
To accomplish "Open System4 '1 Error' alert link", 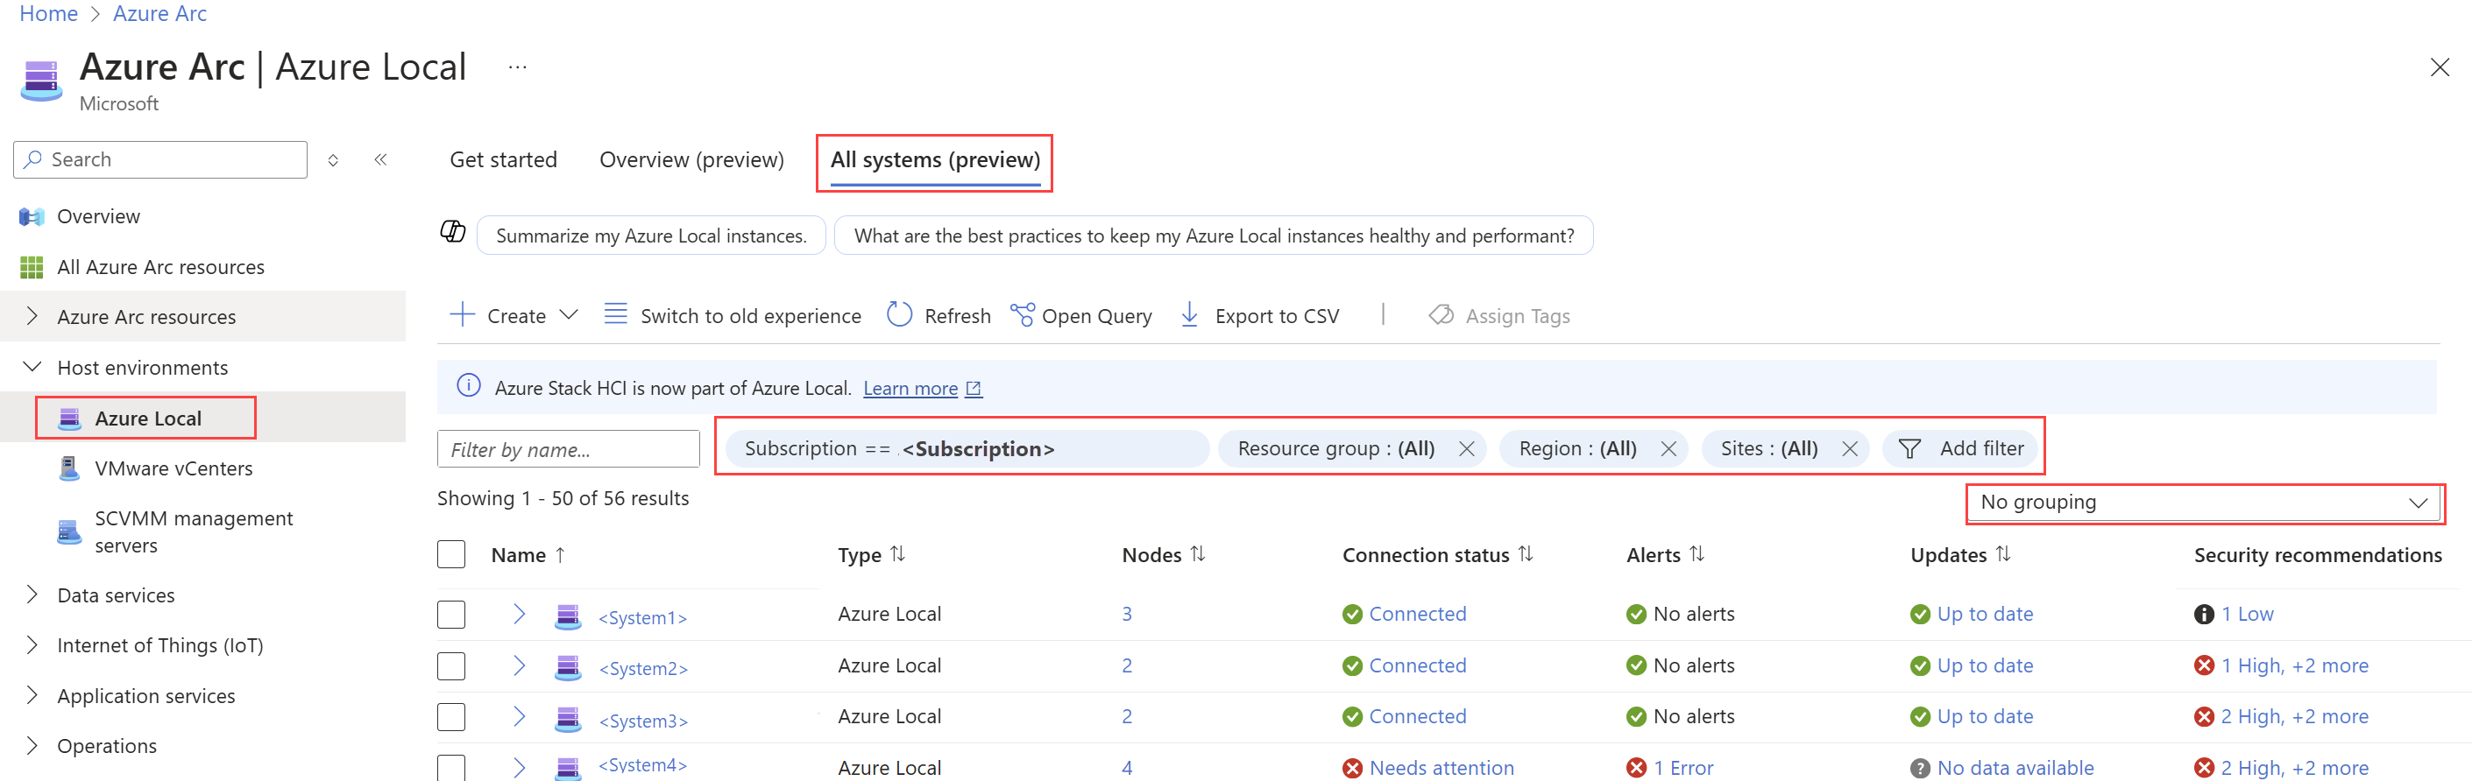I will click(x=1682, y=768).
